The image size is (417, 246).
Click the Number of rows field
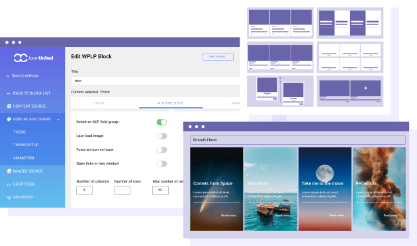point(122,190)
